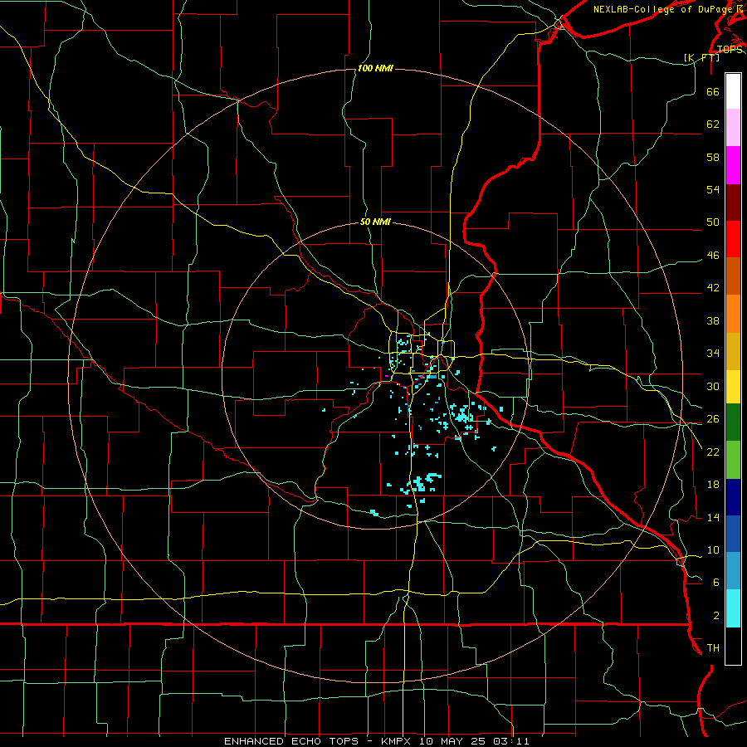Click the 38 legend value
Screen dimensions: 747x747
click(x=713, y=321)
